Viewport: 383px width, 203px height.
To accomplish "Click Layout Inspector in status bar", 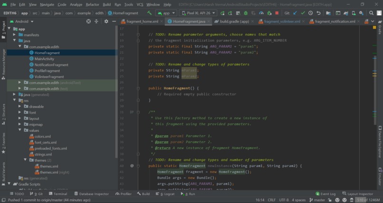I will pos(357,194).
